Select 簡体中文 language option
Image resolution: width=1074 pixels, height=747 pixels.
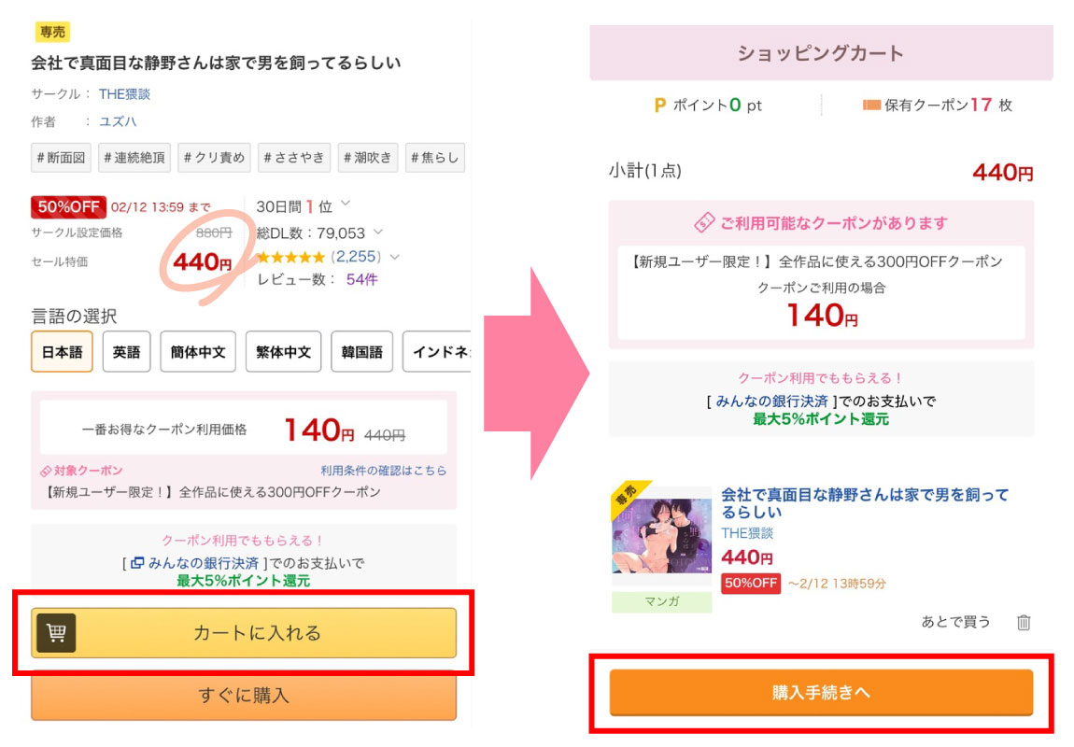[x=198, y=352]
